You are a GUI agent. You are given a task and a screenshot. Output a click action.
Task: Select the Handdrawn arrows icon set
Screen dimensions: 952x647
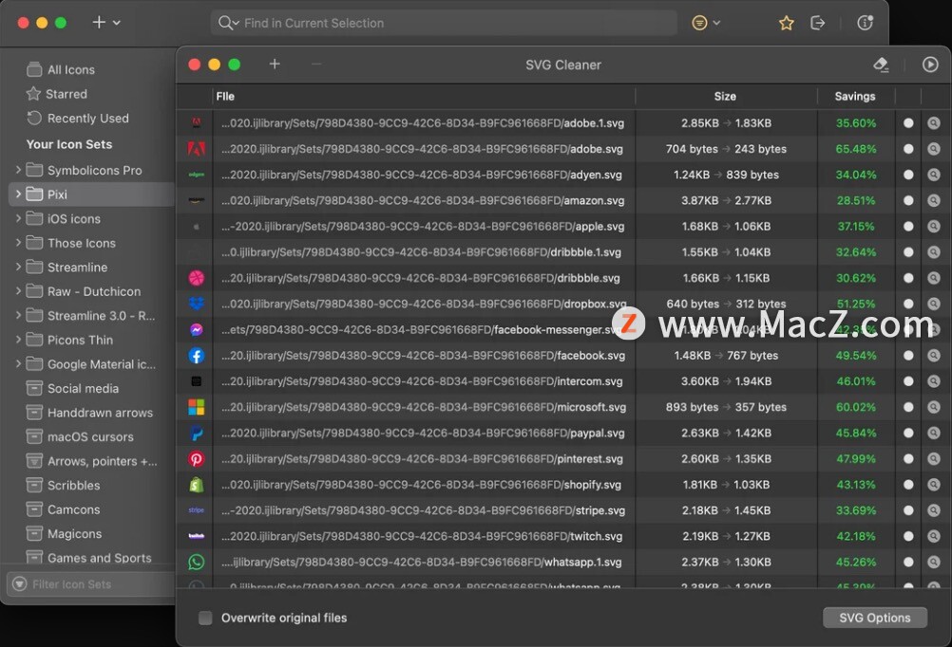(91, 413)
